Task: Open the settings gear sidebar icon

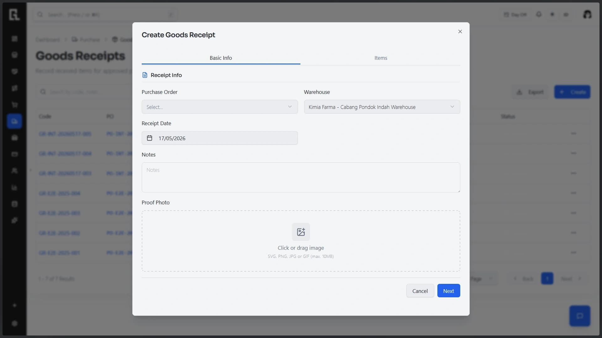Action: point(14,324)
